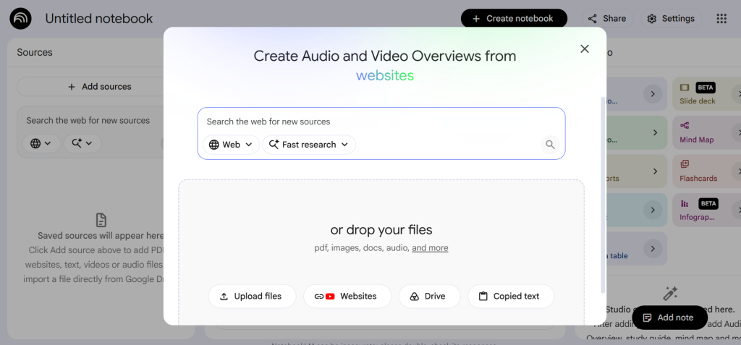The image size is (741, 345).
Task: Click the Upload files button
Action: 252,297
